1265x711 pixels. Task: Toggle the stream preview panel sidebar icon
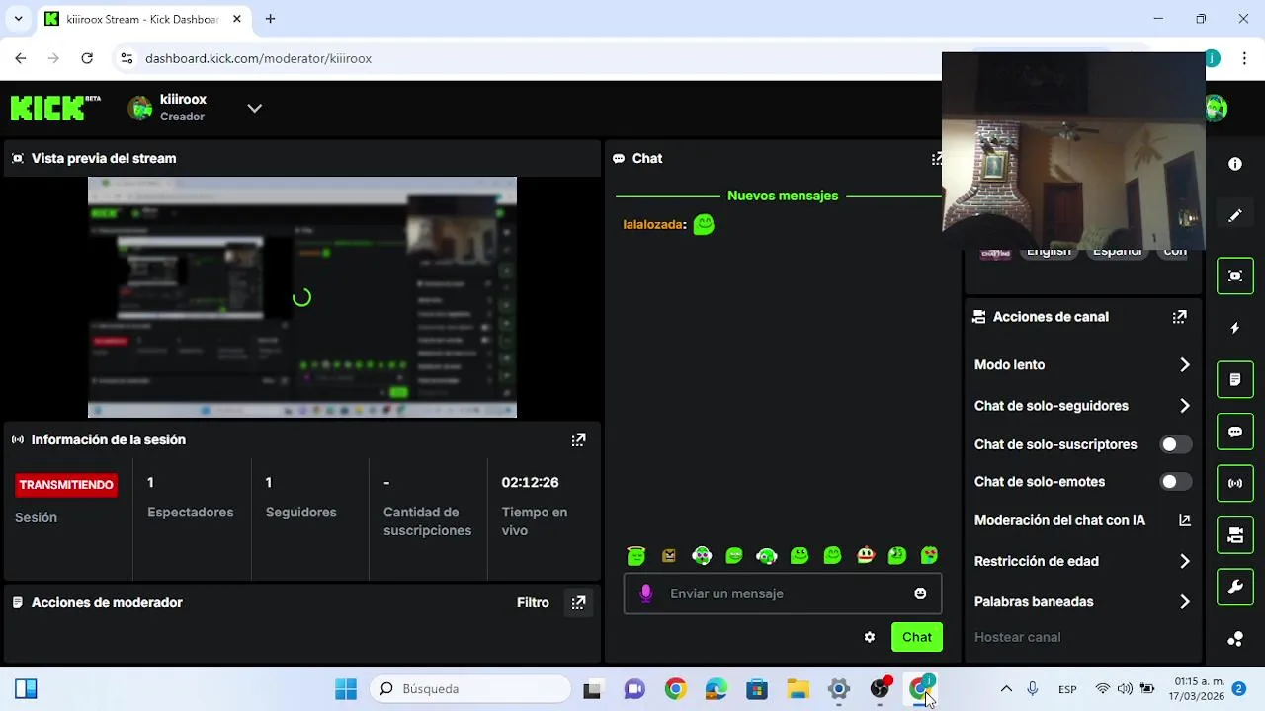(x=1235, y=276)
